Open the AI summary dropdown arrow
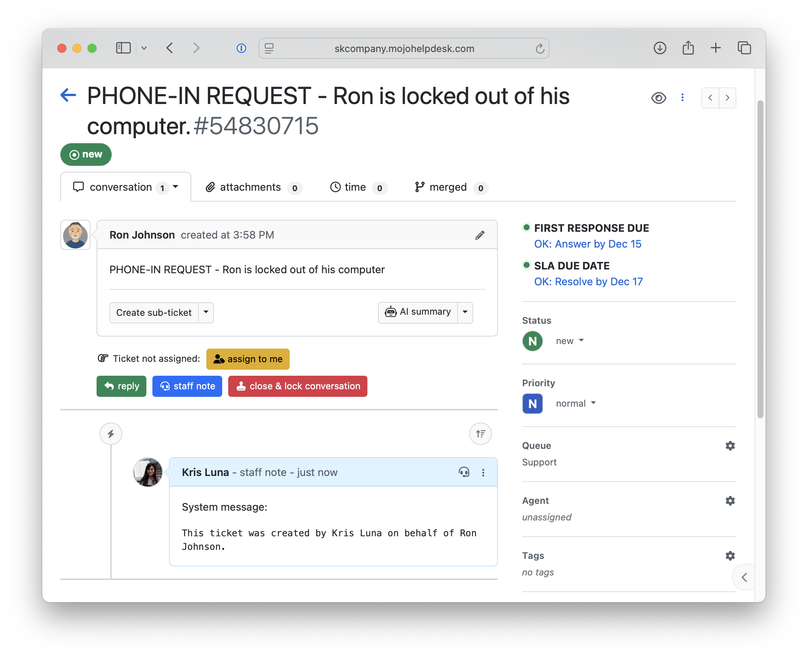Image resolution: width=808 pixels, height=658 pixels. point(465,312)
